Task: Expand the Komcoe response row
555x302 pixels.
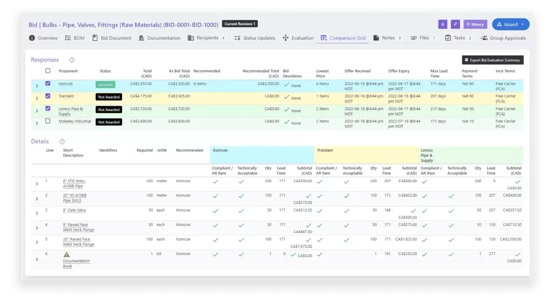Action: 37,86
